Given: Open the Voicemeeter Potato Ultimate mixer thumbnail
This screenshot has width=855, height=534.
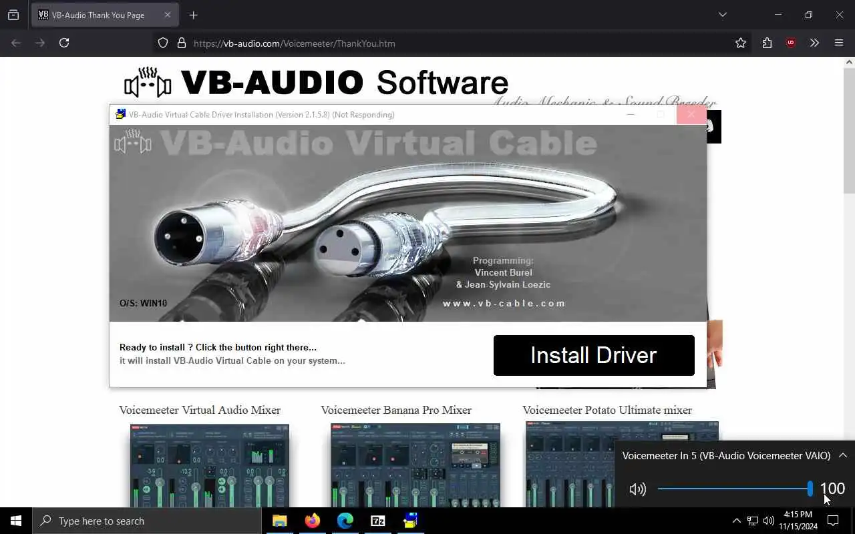Looking at the screenshot, I should (x=570, y=464).
